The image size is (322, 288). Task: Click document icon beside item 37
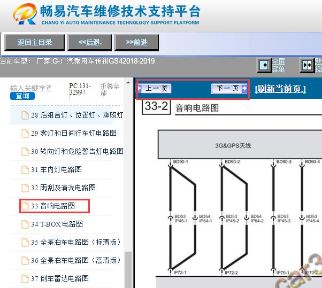click(x=25, y=278)
